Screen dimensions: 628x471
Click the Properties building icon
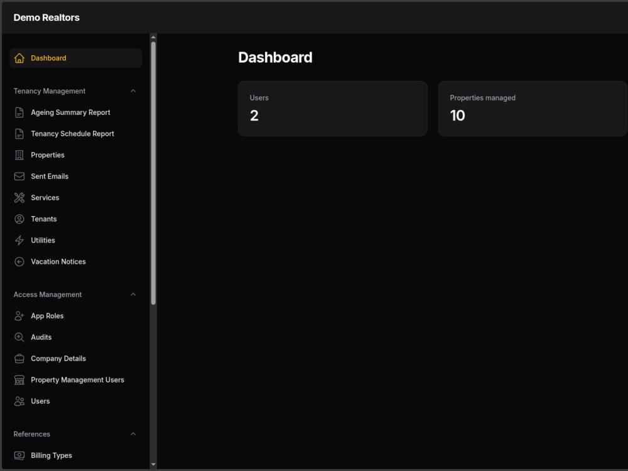19,155
